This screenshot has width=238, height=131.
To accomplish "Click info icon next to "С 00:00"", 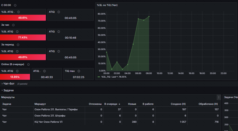I will tap(15, 5).
